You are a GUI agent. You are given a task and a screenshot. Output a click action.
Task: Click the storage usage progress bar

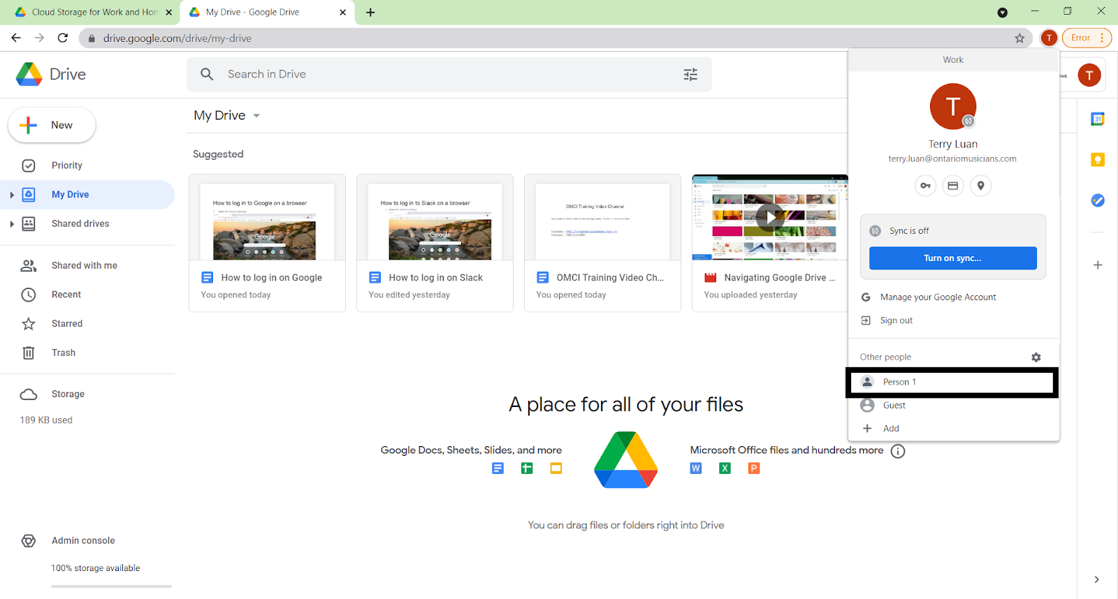point(111,586)
